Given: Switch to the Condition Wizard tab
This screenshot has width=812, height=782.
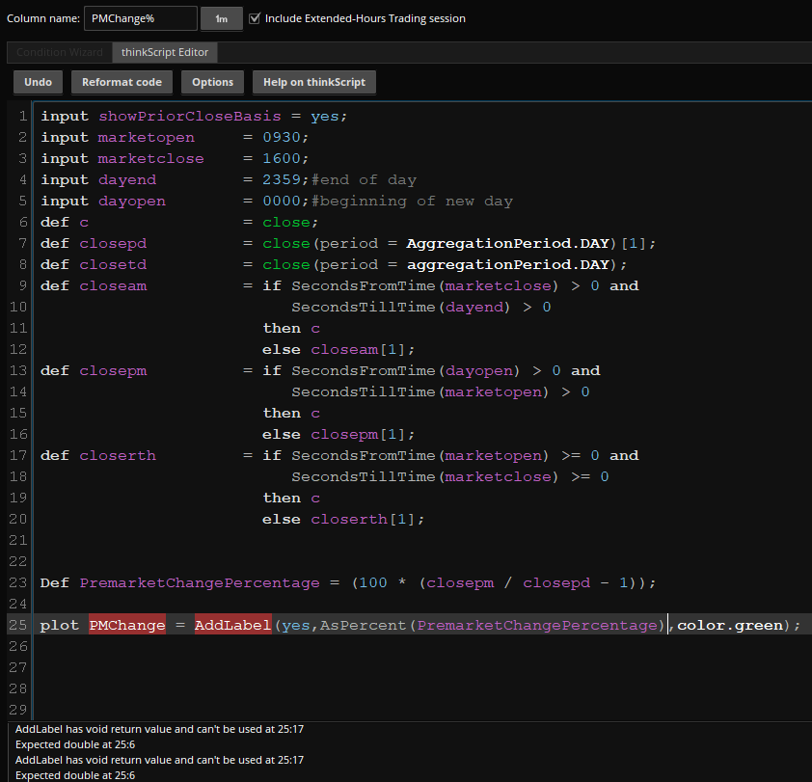Looking at the screenshot, I should click(59, 52).
